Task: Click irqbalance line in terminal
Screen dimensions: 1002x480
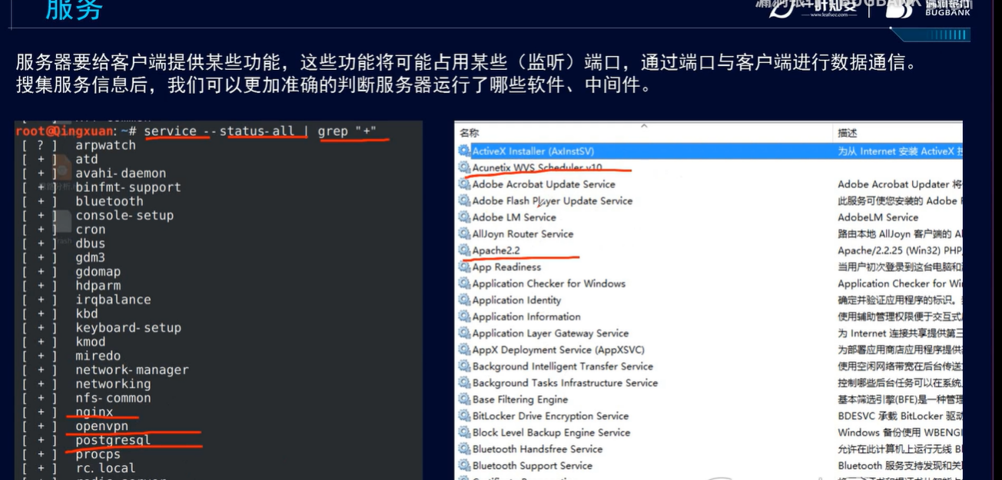Action: (x=113, y=300)
